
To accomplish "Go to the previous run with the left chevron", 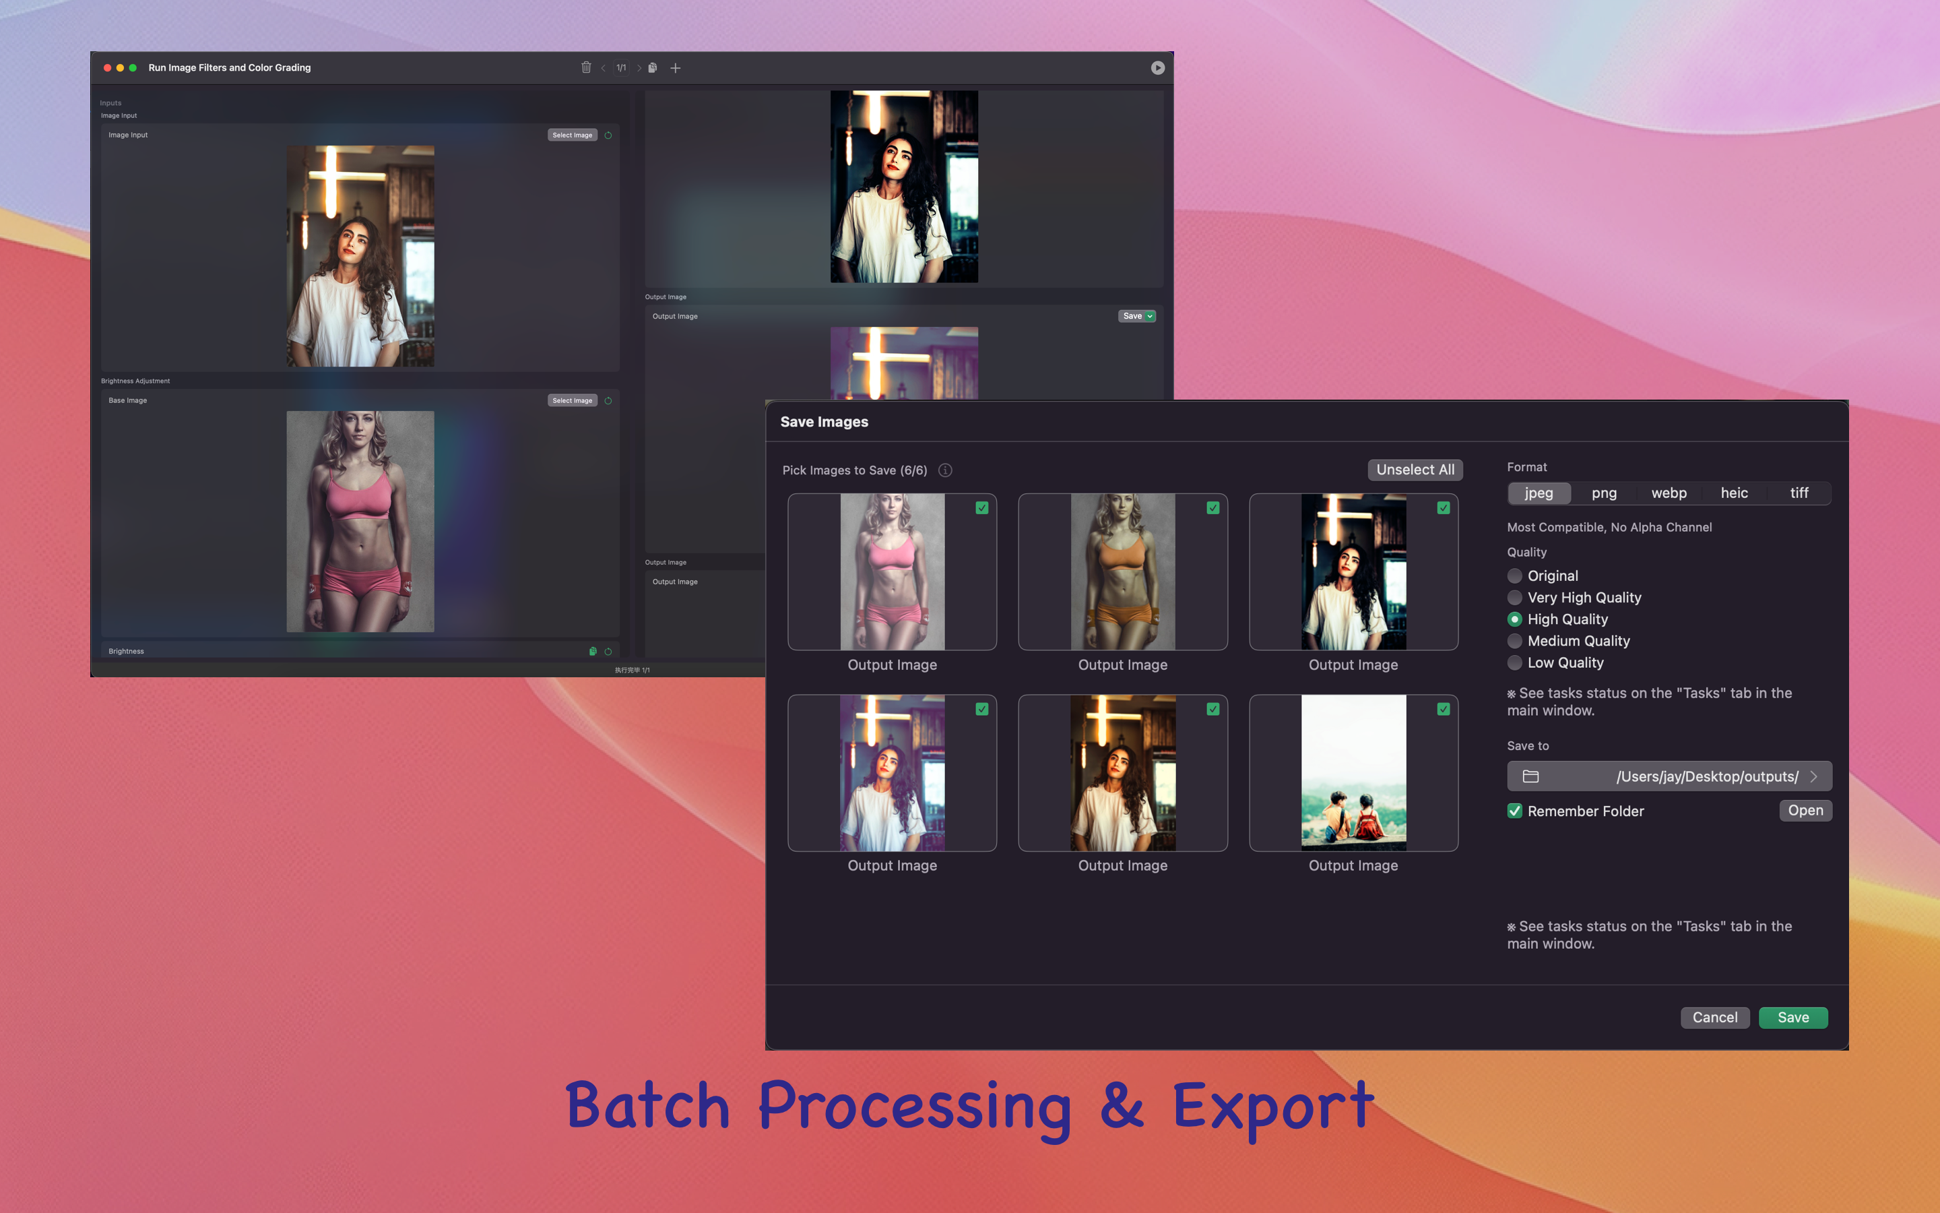I will pyautogui.click(x=604, y=68).
